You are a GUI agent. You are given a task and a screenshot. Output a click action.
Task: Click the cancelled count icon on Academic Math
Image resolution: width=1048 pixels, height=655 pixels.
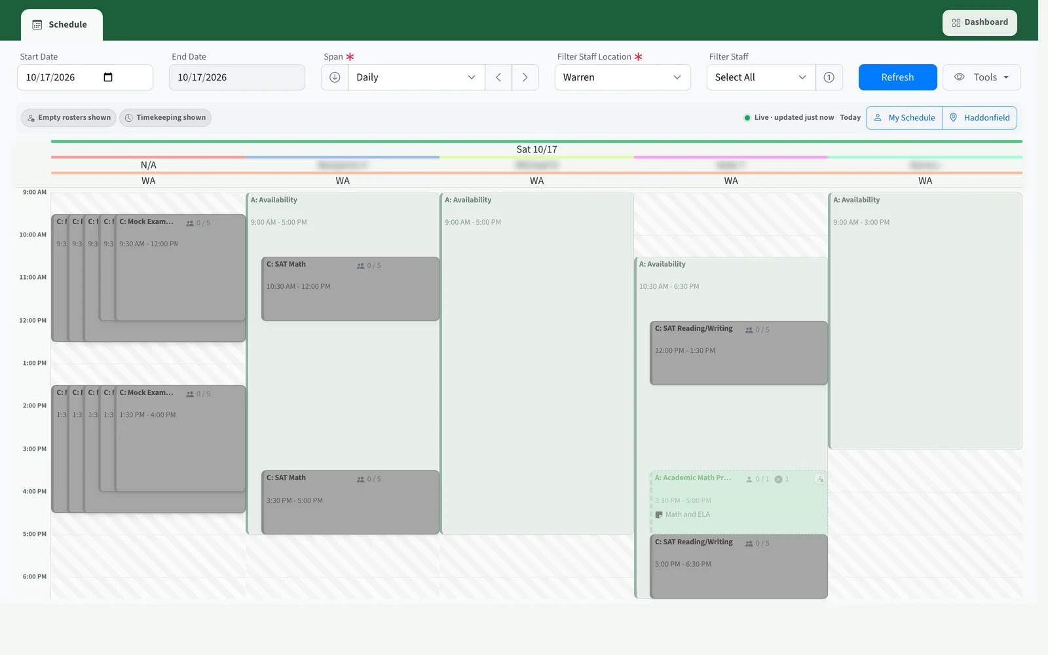pyautogui.click(x=778, y=479)
